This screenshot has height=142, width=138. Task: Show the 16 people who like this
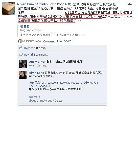30,48
